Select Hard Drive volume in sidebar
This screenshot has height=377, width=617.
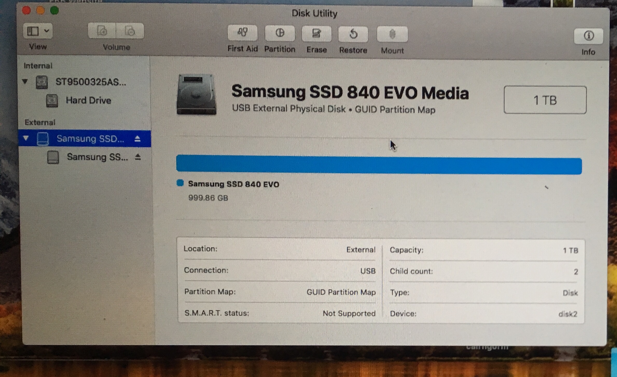88,101
